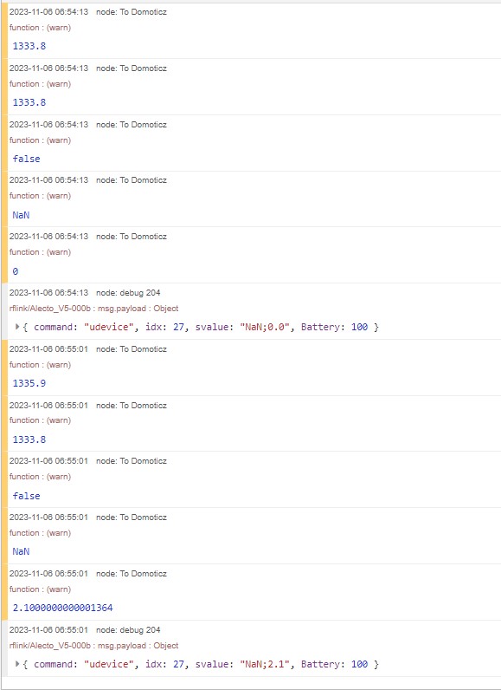Image resolution: width=501 pixels, height=690 pixels.
Task: Click the false value logged at 54:13
Action: tap(26, 159)
